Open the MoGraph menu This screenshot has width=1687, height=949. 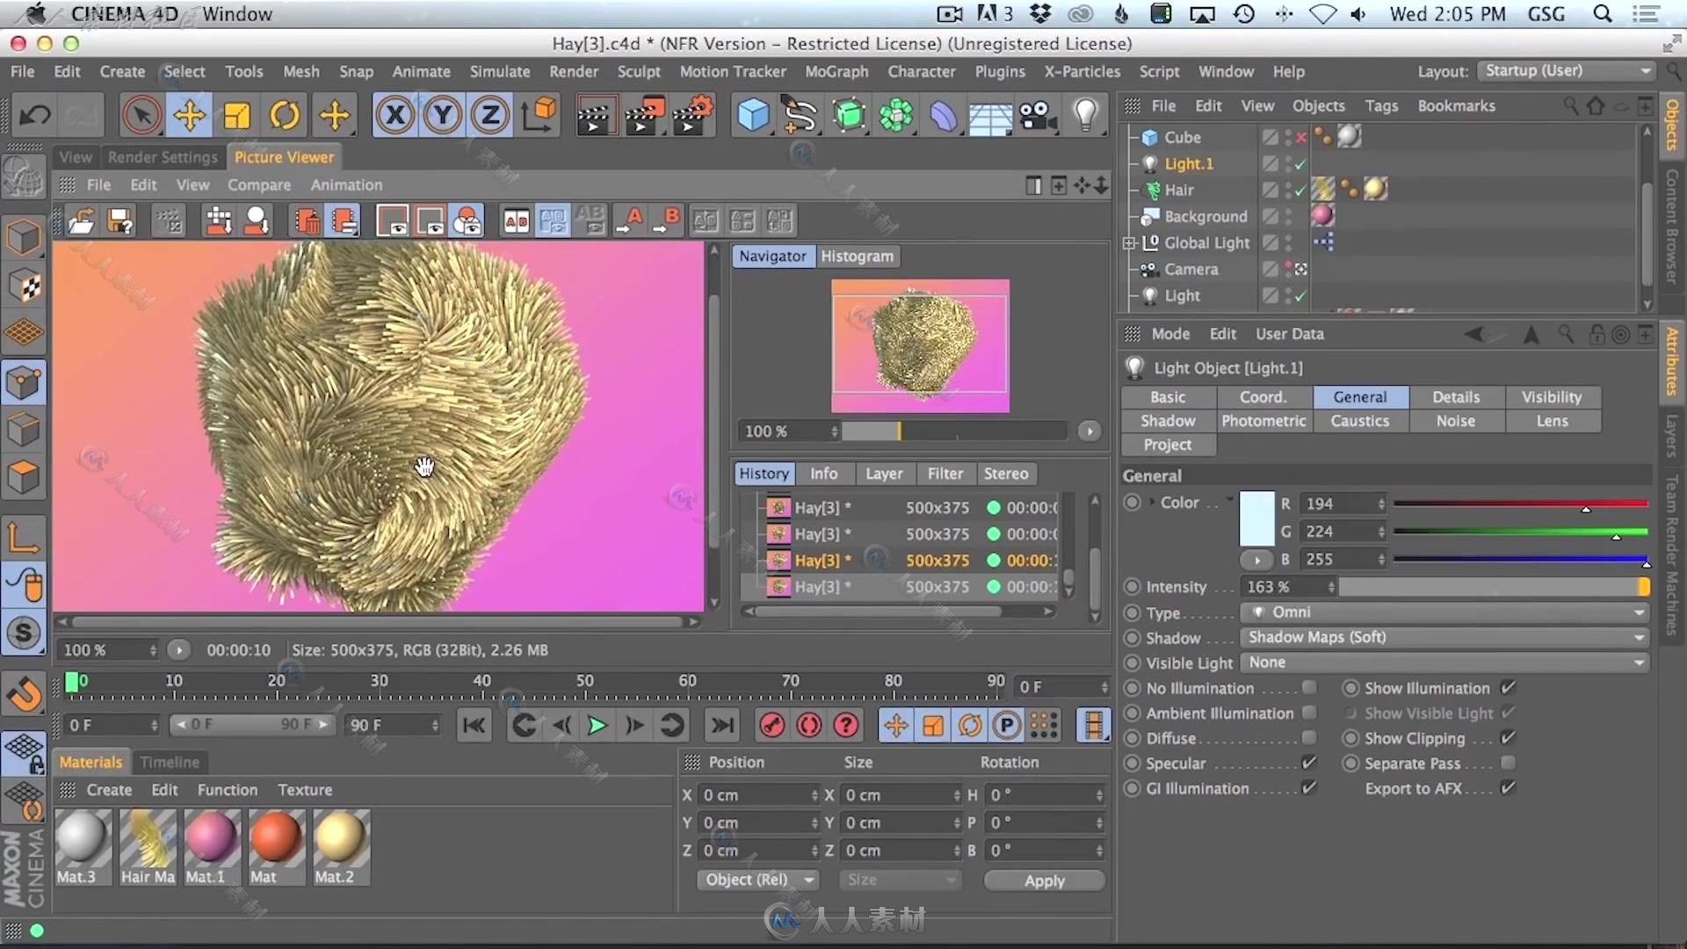[x=836, y=72]
